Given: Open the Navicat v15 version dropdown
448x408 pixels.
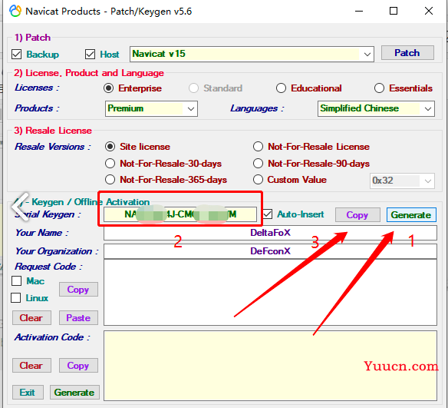Looking at the screenshot, I should coord(252,54).
